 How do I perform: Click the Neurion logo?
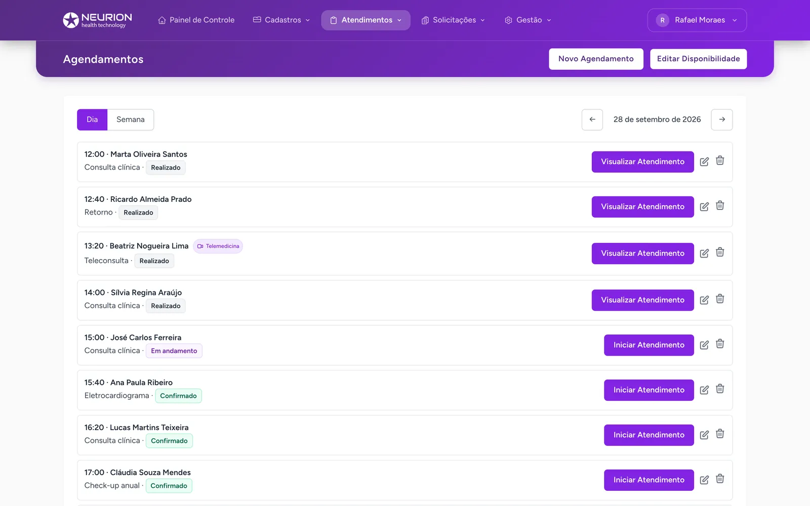coord(98,20)
